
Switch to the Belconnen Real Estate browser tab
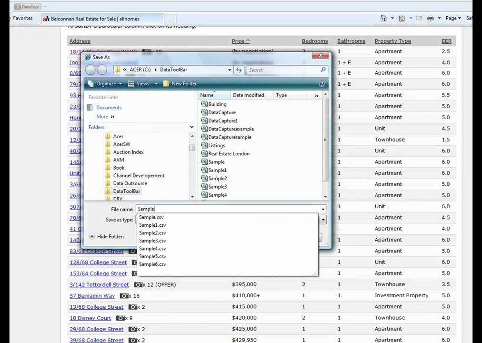103,19
